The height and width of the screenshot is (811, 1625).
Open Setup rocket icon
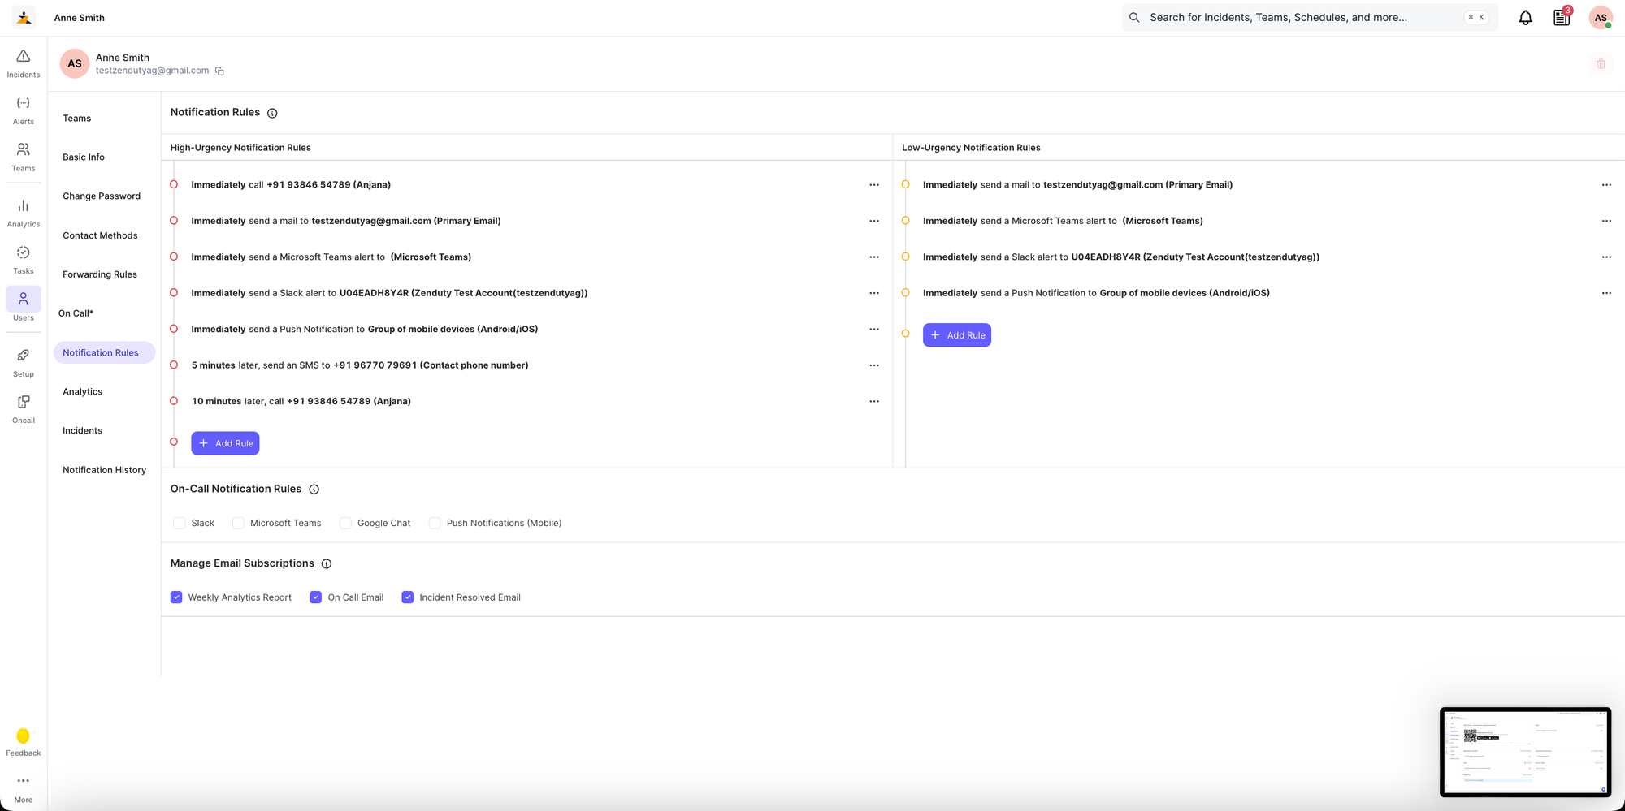[24, 363]
